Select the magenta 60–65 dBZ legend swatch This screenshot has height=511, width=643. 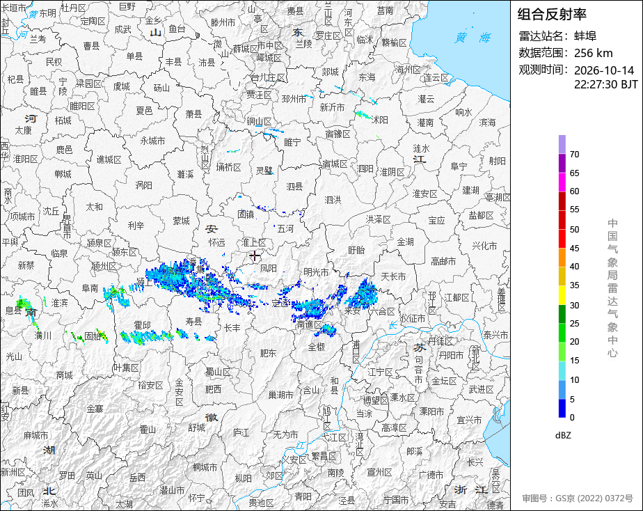[562, 182]
